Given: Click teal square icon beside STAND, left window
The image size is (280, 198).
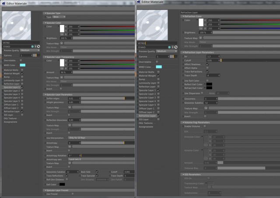Looking at the screenshot, I should pyautogui.click(x=32, y=46).
